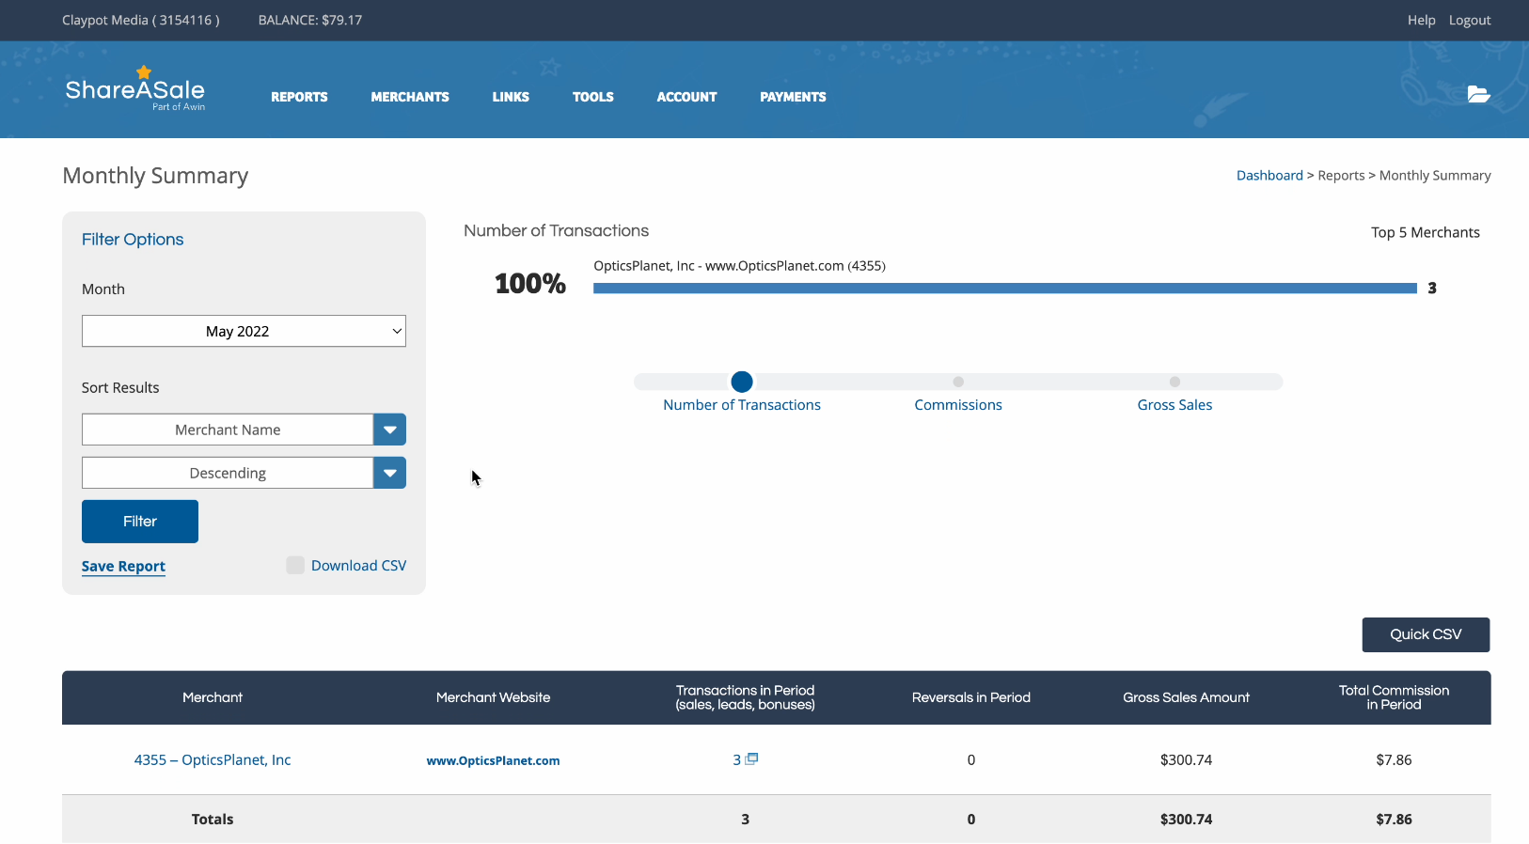1529x844 pixels.
Task: Select the Gross Sales slider dot
Action: (x=1174, y=382)
